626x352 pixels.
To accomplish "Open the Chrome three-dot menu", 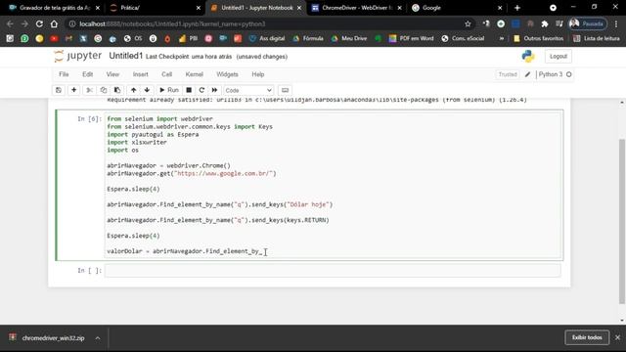I will (x=616, y=23).
